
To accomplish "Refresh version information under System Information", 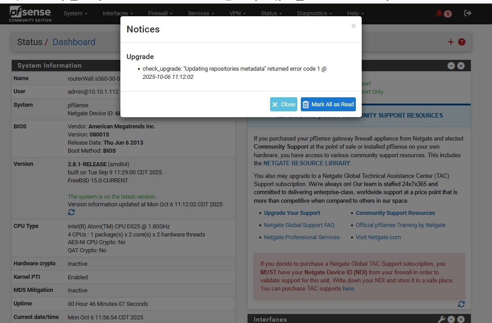I will coord(71,212).
